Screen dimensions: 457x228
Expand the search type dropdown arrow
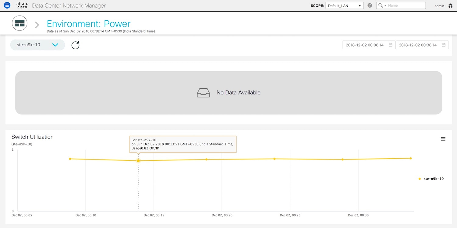tap(385, 6)
